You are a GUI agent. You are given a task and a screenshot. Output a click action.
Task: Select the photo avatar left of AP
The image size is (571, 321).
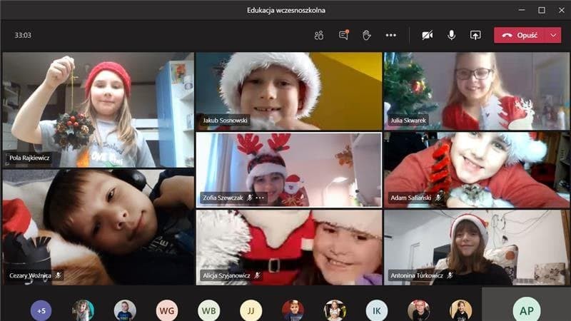pos(460,310)
